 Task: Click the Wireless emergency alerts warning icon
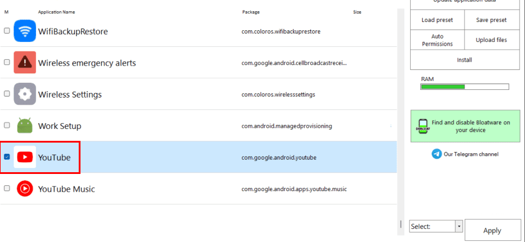pos(25,62)
